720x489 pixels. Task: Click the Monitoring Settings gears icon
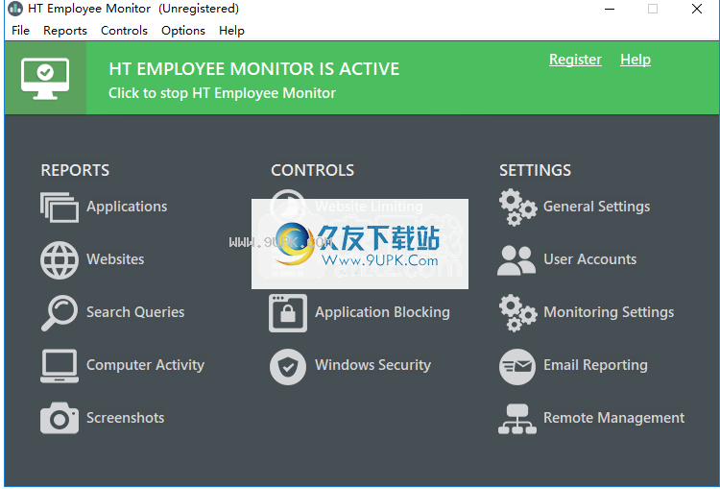click(517, 313)
